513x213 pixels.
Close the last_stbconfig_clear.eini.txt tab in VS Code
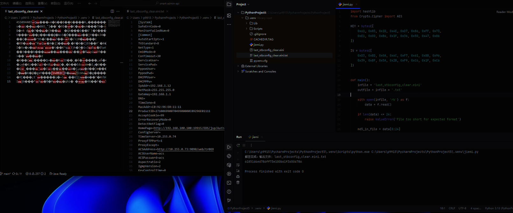pyautogui.click(x=167, y=11)
